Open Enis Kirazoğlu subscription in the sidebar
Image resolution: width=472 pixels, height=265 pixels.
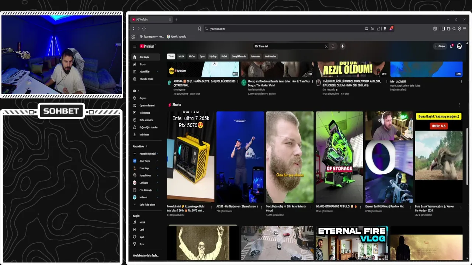click(x=146, y=190)
